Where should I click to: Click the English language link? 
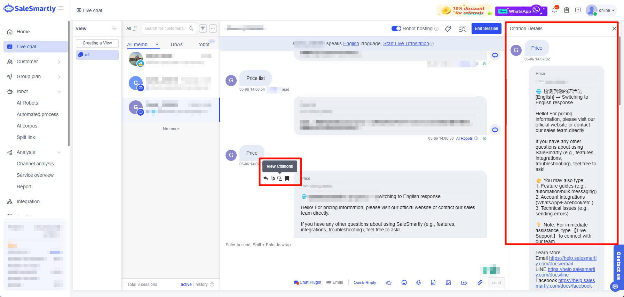pos(351,43)
